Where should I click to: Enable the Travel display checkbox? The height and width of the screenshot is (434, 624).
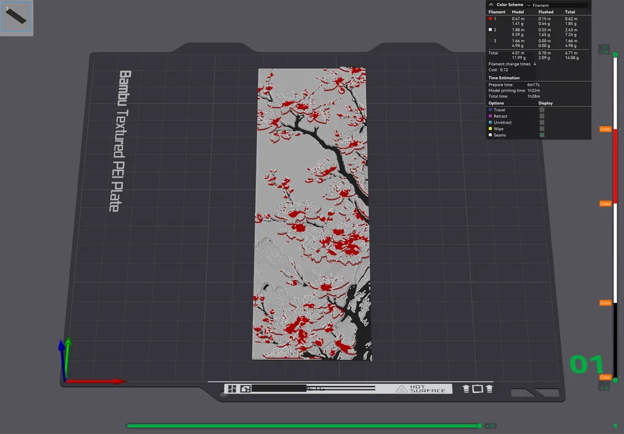coord(541,110)
